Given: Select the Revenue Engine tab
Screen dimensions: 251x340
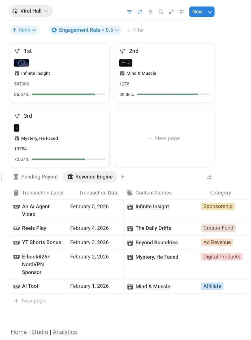Looking at the screenshot, I should tap(90, 177).
